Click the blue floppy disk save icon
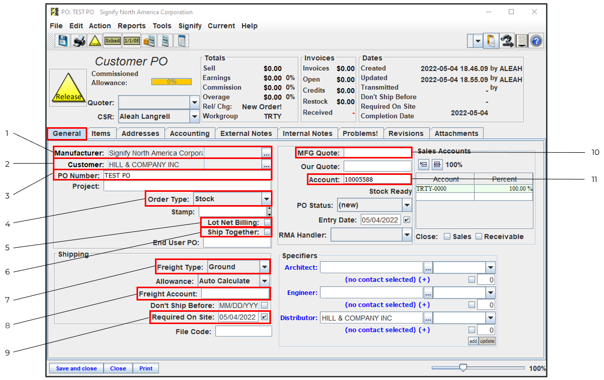Viewport: 604px width, 380px height. pos(63,41)
